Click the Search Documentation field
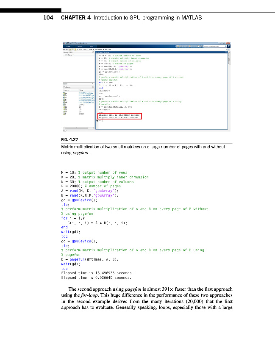 [215, 46]
